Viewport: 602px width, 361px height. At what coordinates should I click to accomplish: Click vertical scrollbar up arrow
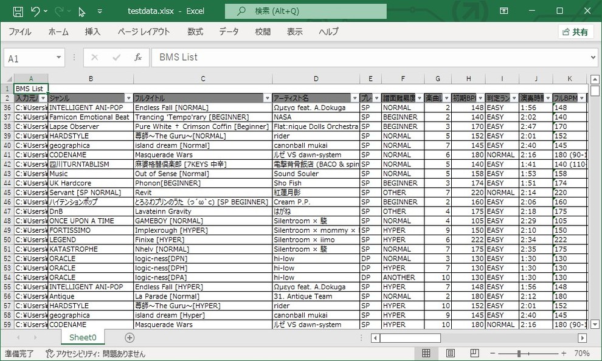tap(595, 80)
